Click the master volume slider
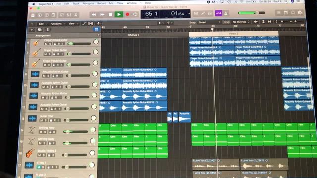The image size is (317, 178). point(252,13)
